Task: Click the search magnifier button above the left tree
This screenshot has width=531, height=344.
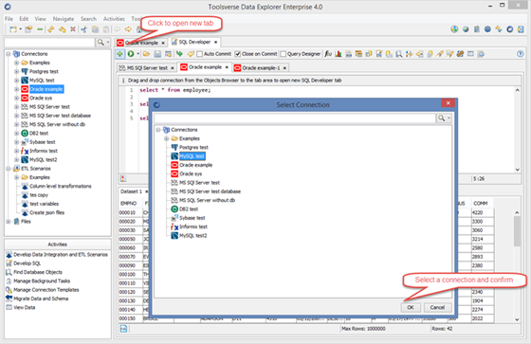Action: 101,43
